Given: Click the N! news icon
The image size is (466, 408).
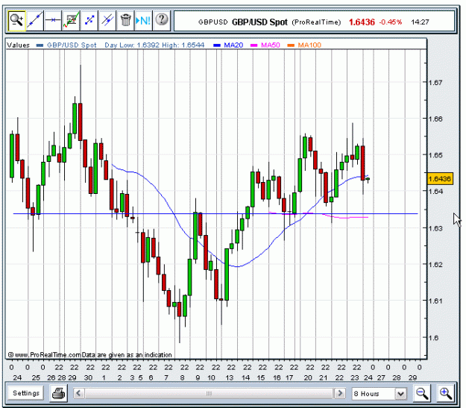Looking at the screenshot, I should click(x=144, y=21).
